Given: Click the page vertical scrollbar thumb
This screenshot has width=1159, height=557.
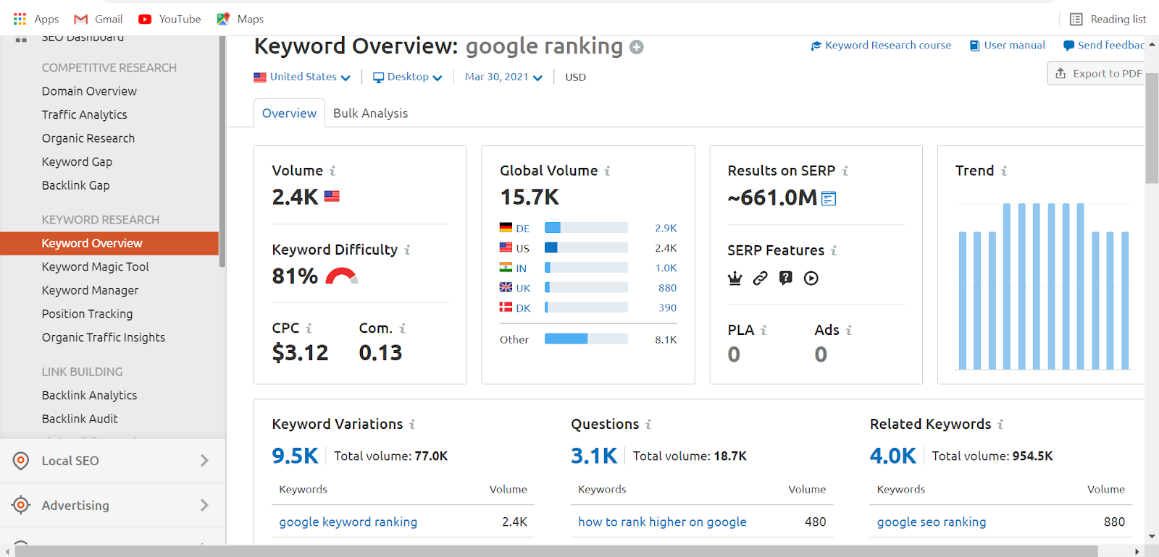Looking at the screenshot, I should [1152, 128].
